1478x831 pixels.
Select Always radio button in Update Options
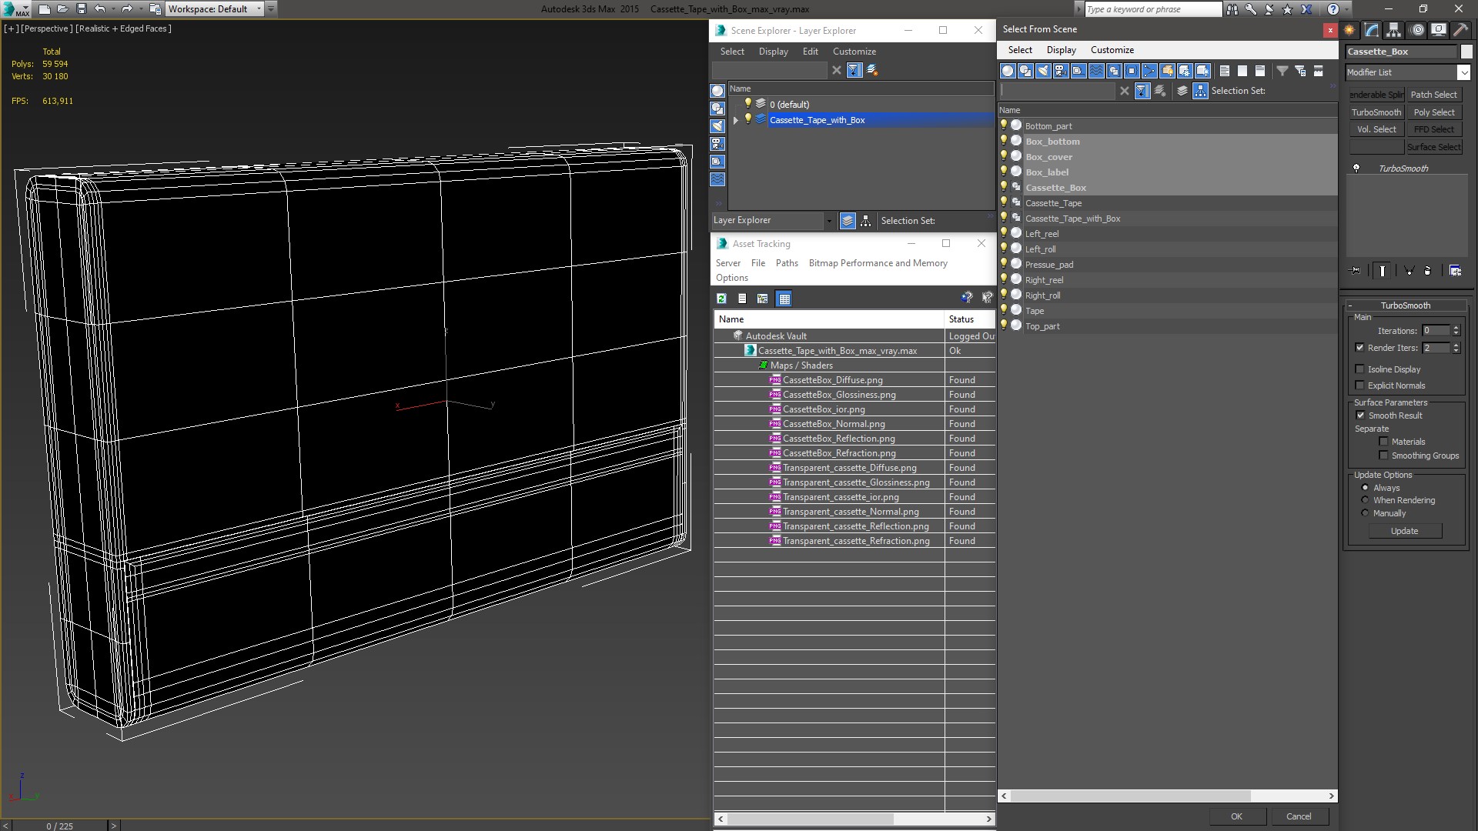tap(1366, 487)
